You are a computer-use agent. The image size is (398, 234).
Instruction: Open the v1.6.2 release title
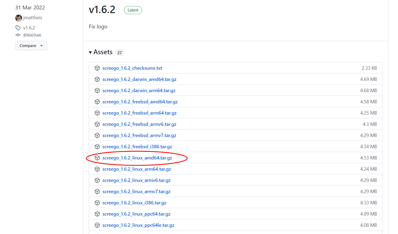click(x=102, y=10)
